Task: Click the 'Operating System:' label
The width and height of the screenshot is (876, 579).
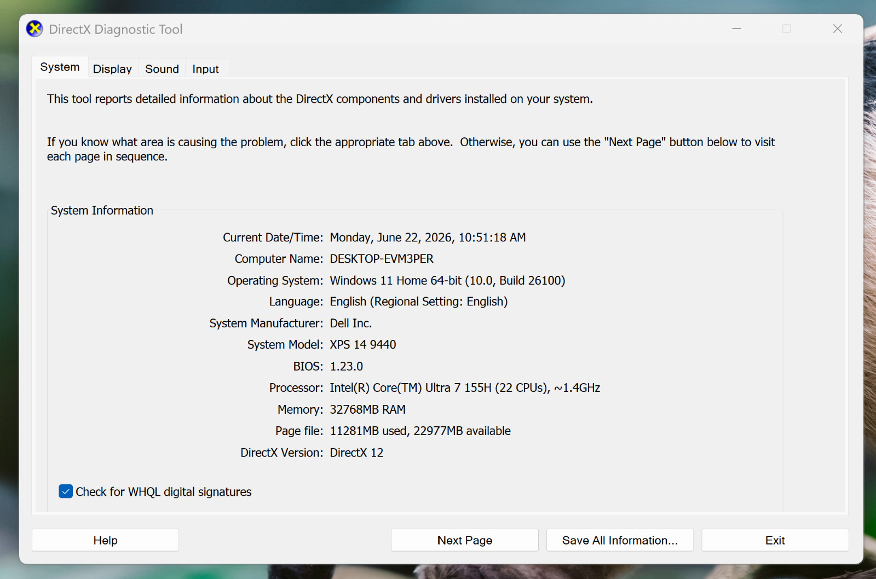Action: pos(275,281)
